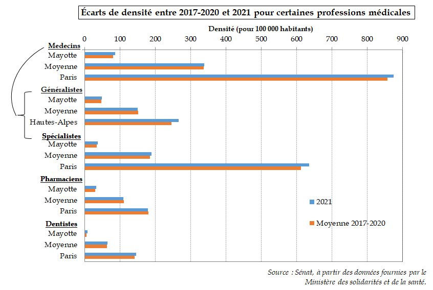Click the 900 tick label on axis
Image resolution: width=433 pixels, height=290 pixels.
(x=402, y=38)
